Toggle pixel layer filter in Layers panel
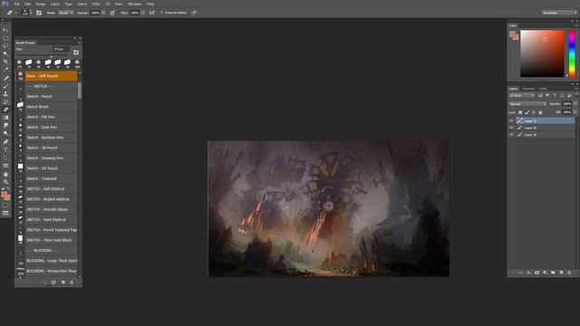580x326 pixels. [540, 96]
